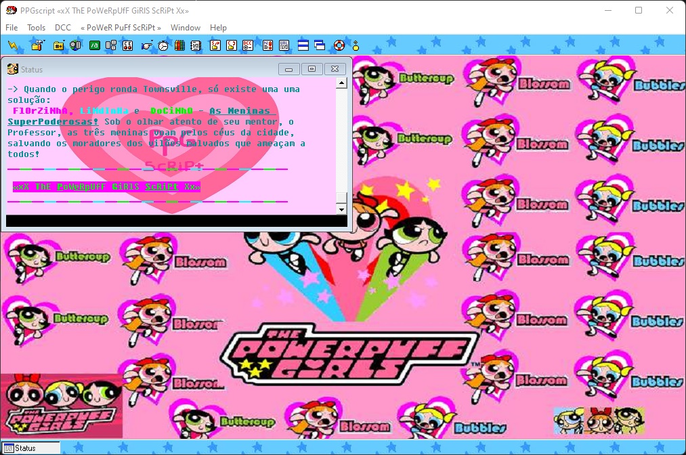The height and width of the screenshot is (455, 686).
Task: Open Help via the lifebuoy icon
Action: 339,45
